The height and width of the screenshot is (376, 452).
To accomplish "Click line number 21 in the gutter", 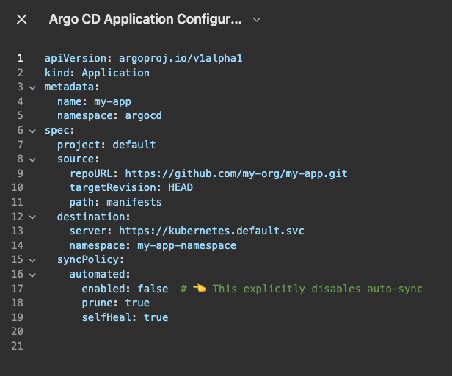I will point(18,346).
